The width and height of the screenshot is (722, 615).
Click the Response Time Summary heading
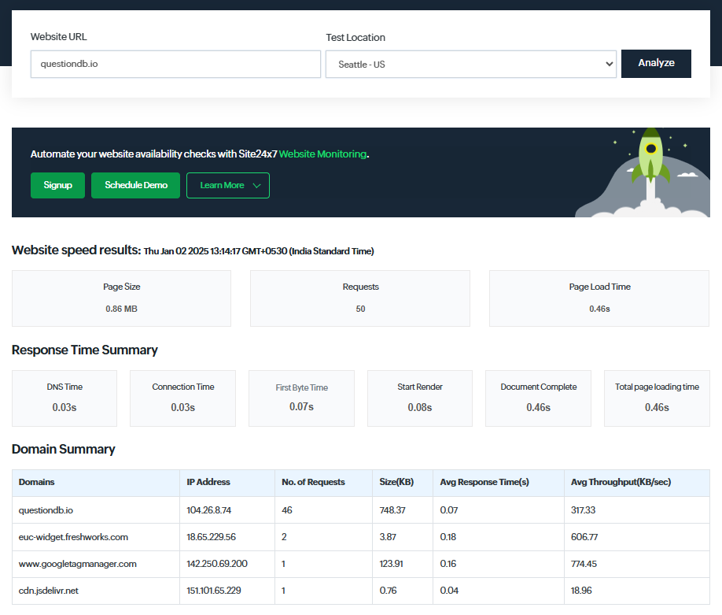pos(85,350)
